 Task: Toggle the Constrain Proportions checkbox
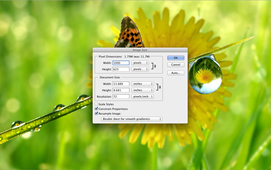pos(96,109)
